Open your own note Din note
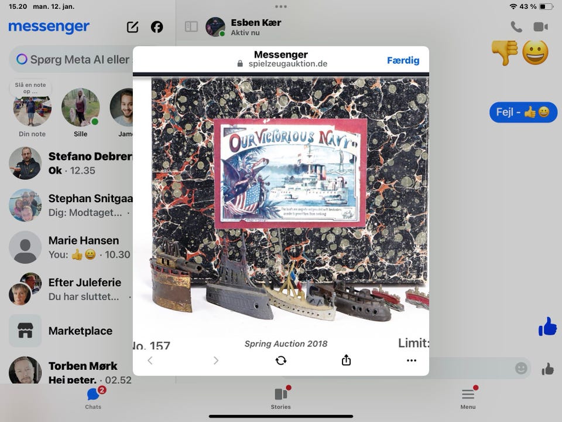Screen dimensions: 562x422 (x=32, y=110)
